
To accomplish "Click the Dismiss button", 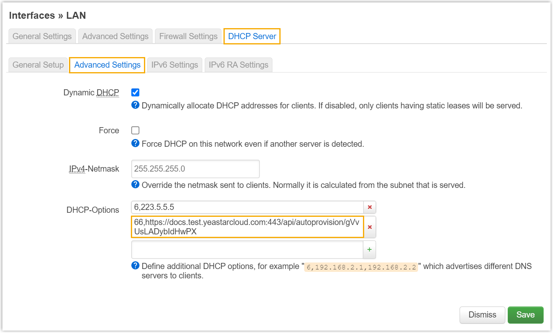I will pyautogui.click(x=482, y=315).
